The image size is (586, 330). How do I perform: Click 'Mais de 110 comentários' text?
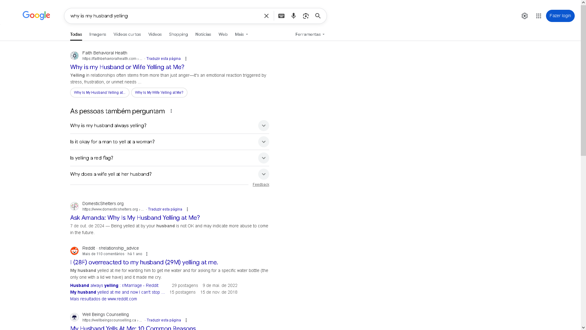[x=103, y=254]
